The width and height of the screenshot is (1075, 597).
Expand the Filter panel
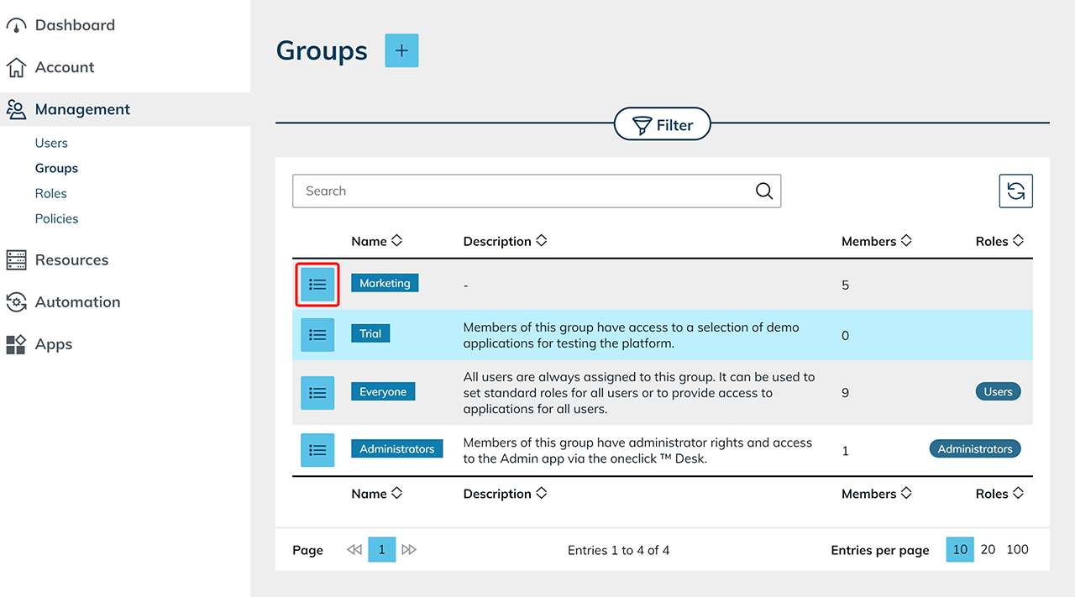662,125
